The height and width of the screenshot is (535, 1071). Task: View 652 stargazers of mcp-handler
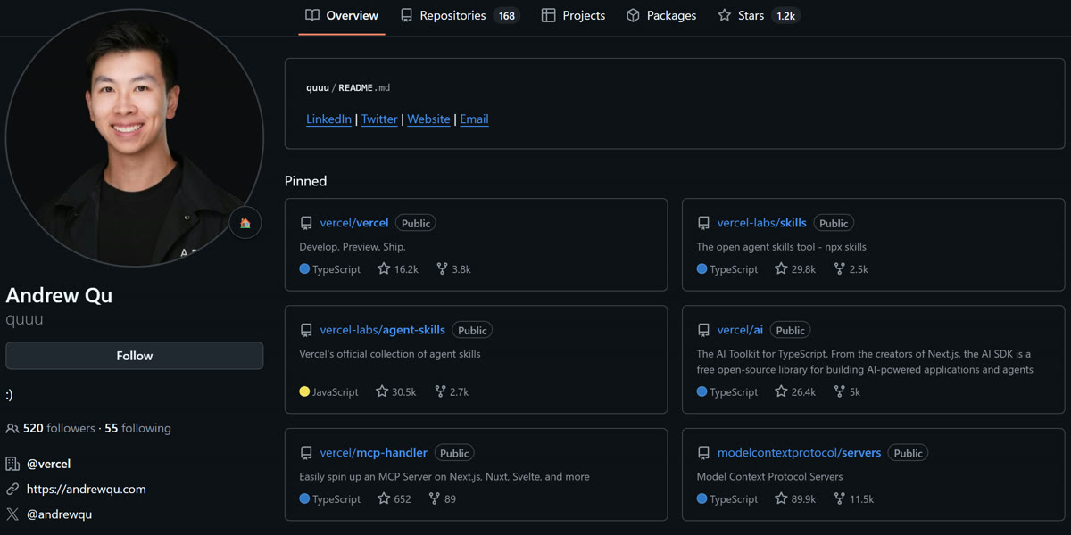[394, 499]
